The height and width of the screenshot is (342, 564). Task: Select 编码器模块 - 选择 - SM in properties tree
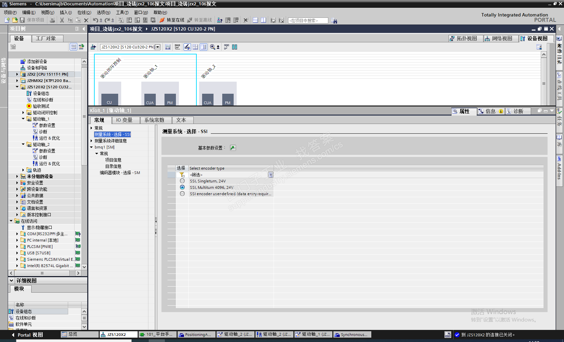click(x=120, y=173)
